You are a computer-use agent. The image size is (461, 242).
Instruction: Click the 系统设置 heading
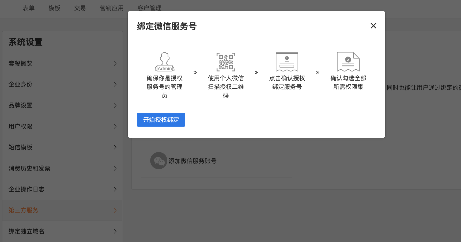coord(26,42)
